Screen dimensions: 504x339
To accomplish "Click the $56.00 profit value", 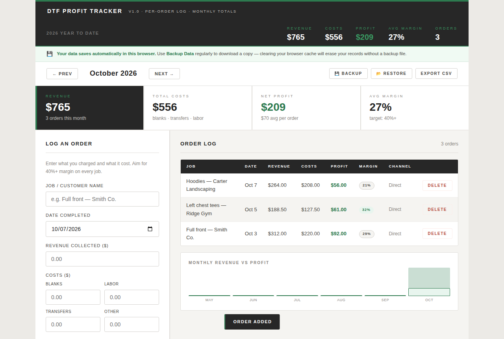I will 339,185.
